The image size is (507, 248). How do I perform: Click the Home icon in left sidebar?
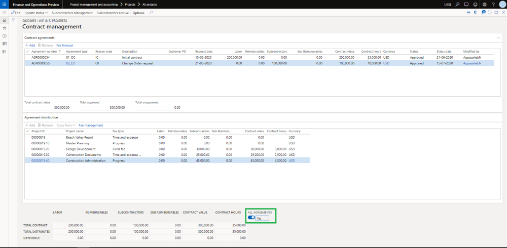point(5,20)
